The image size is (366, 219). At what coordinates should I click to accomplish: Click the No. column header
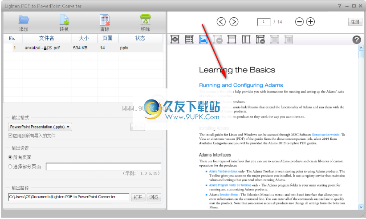tap(13, 38)
